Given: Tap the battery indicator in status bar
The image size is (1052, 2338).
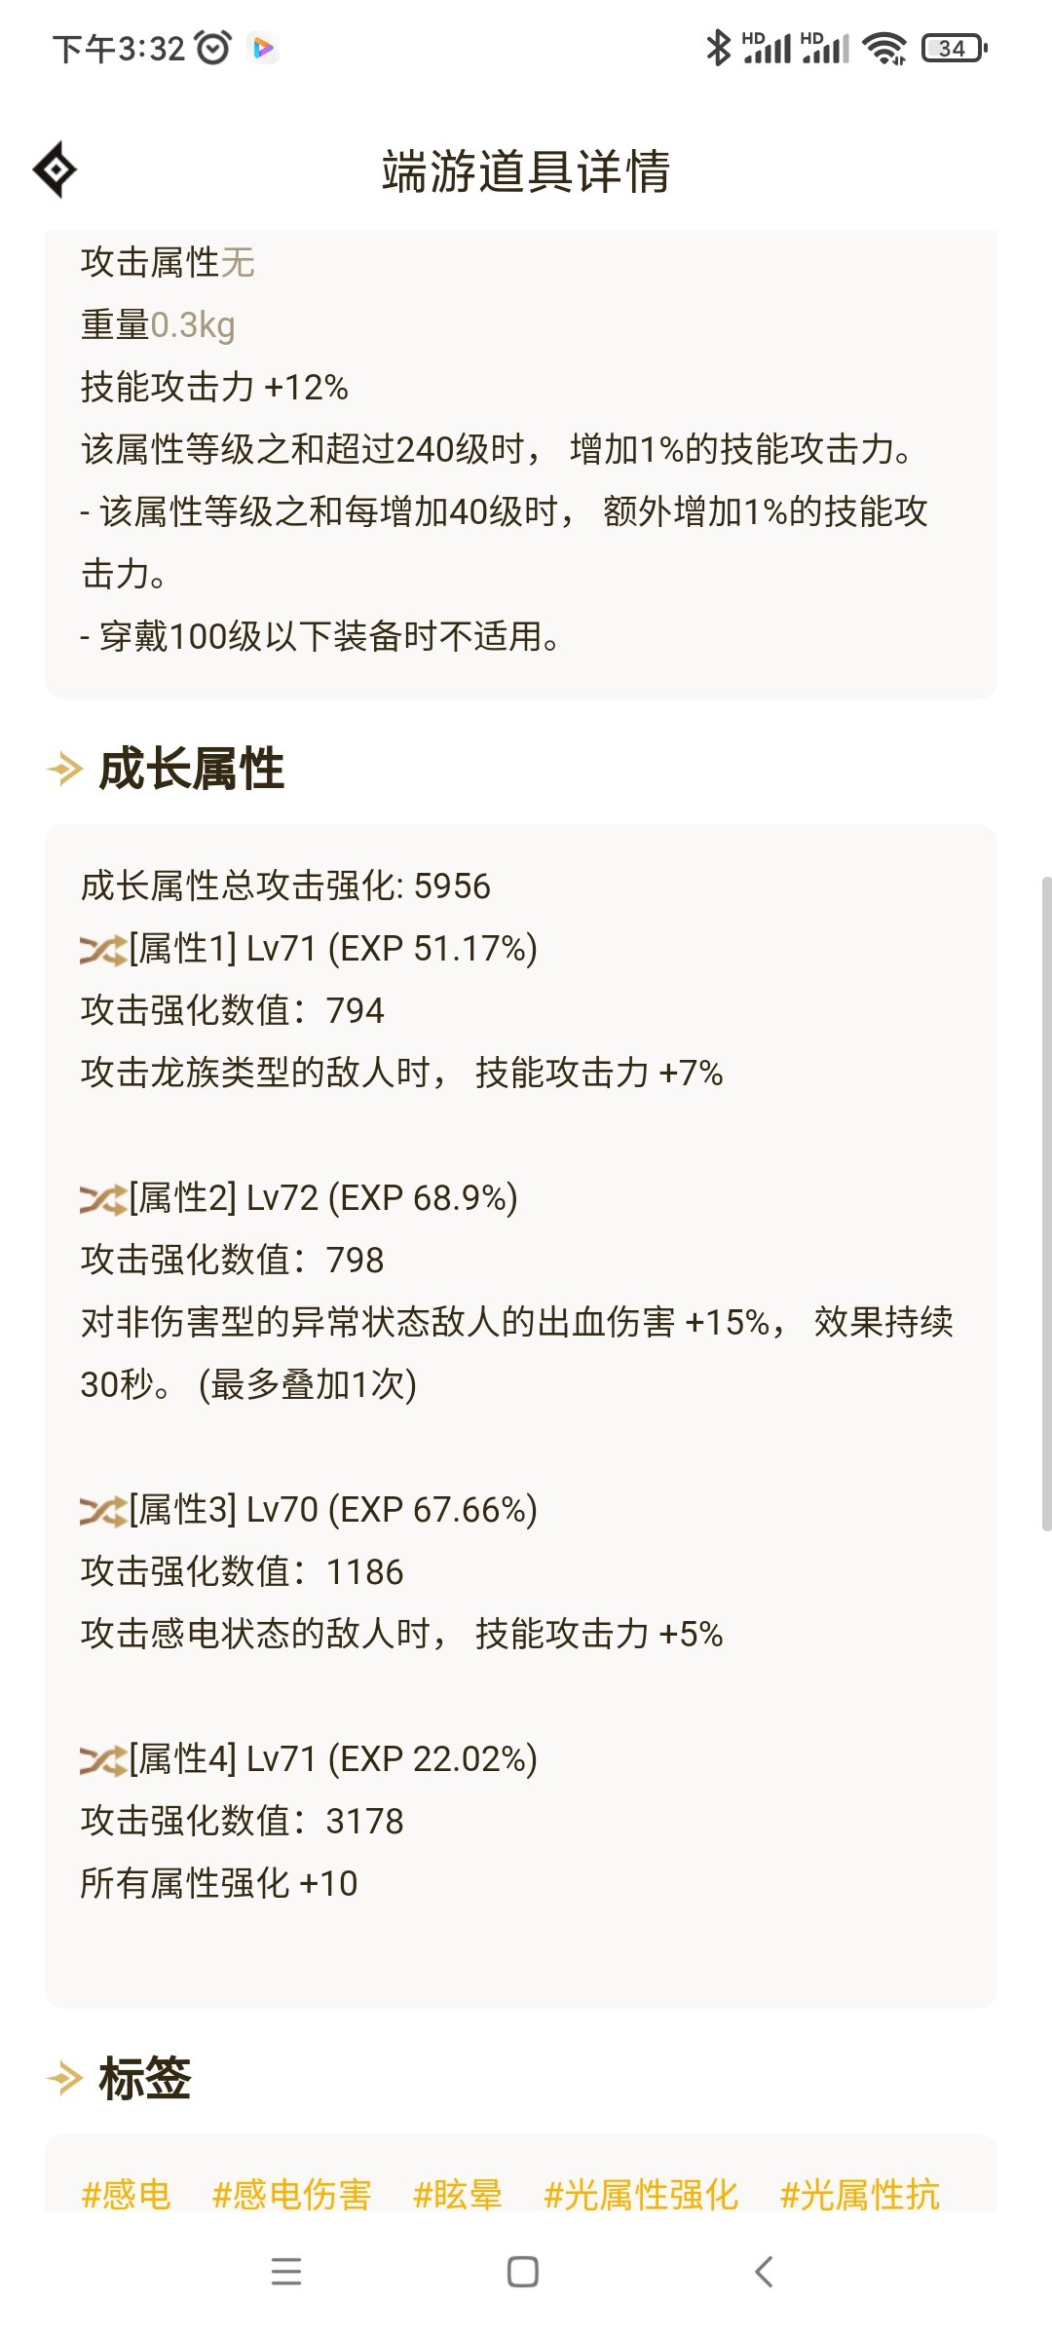Looking at the screenshot, I should click(955, 48).
